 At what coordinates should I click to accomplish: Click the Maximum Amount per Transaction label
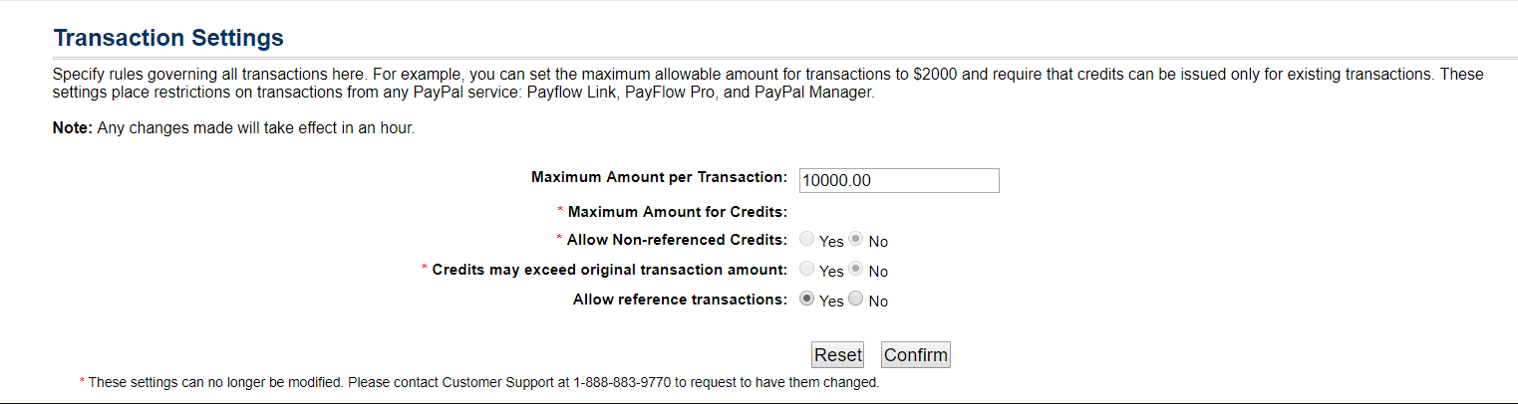pos(659,177)
